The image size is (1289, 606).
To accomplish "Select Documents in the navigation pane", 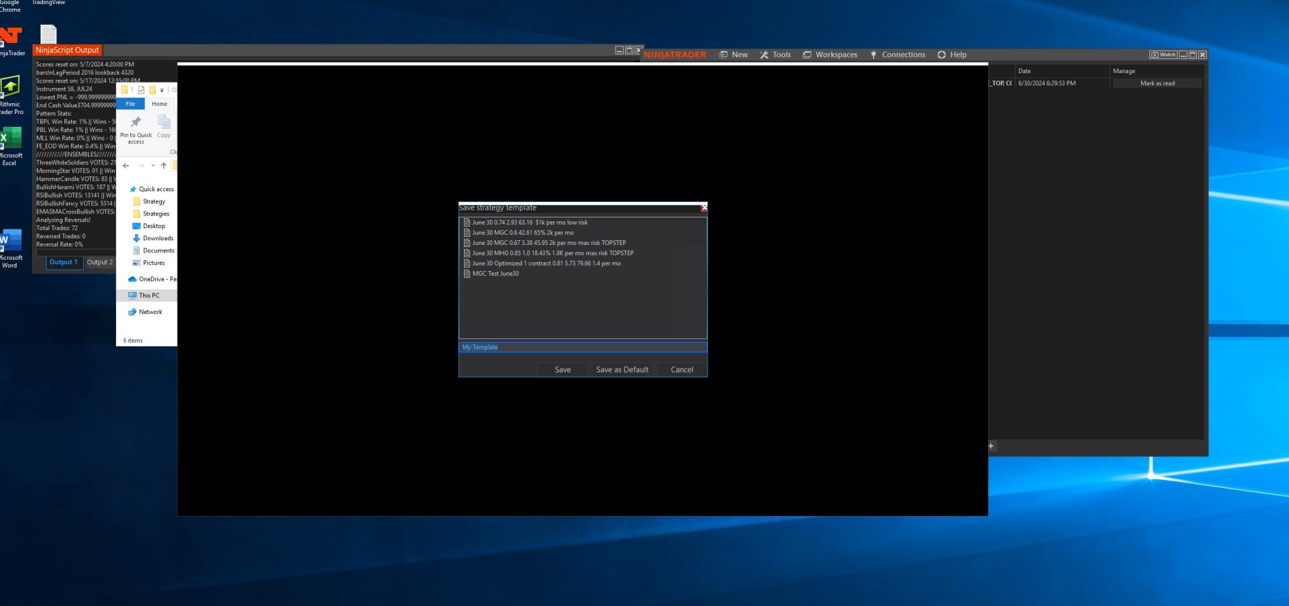I will pos(153,251).
